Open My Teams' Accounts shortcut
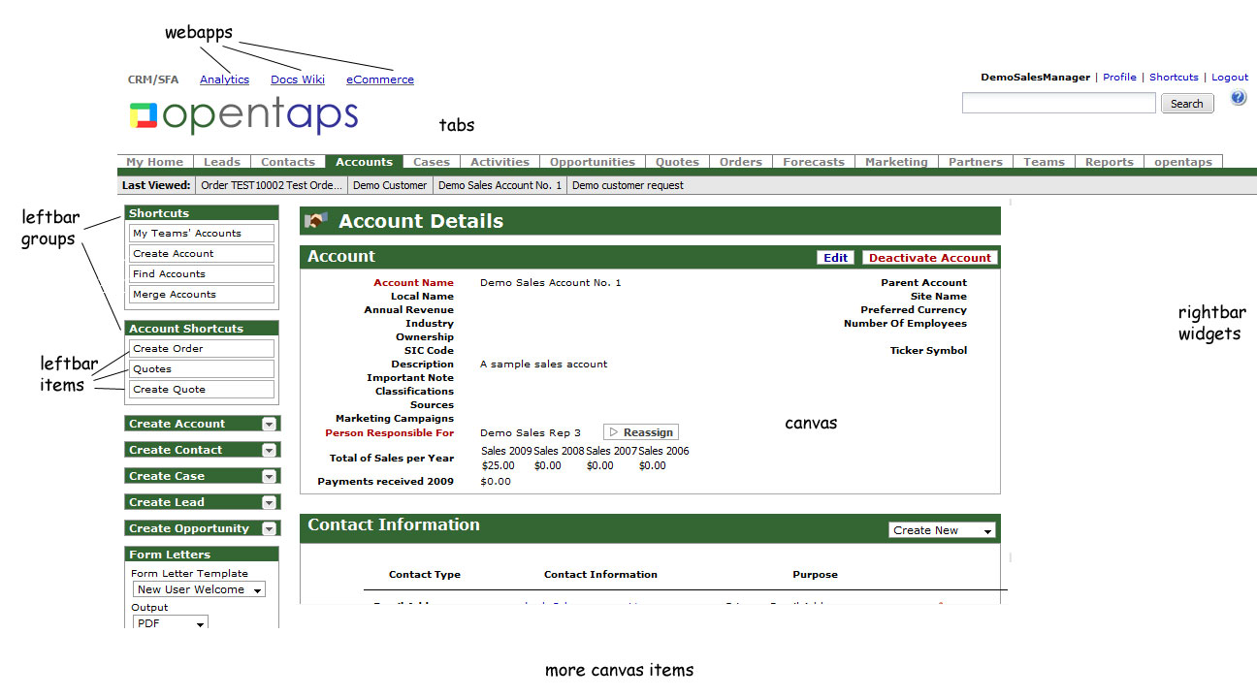The image size is (1257, 698). [x=202, y=234]
